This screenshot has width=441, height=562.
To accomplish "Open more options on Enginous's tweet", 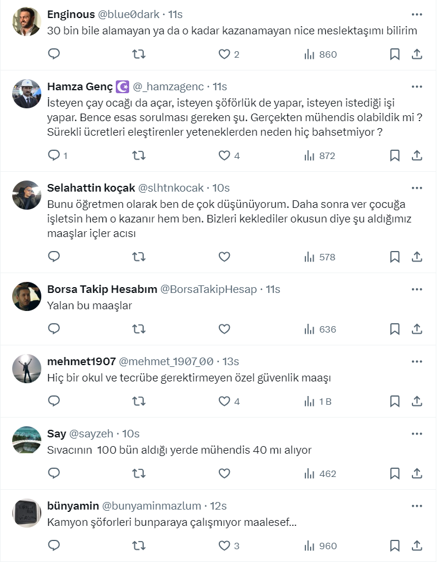I will click(417, 14).
